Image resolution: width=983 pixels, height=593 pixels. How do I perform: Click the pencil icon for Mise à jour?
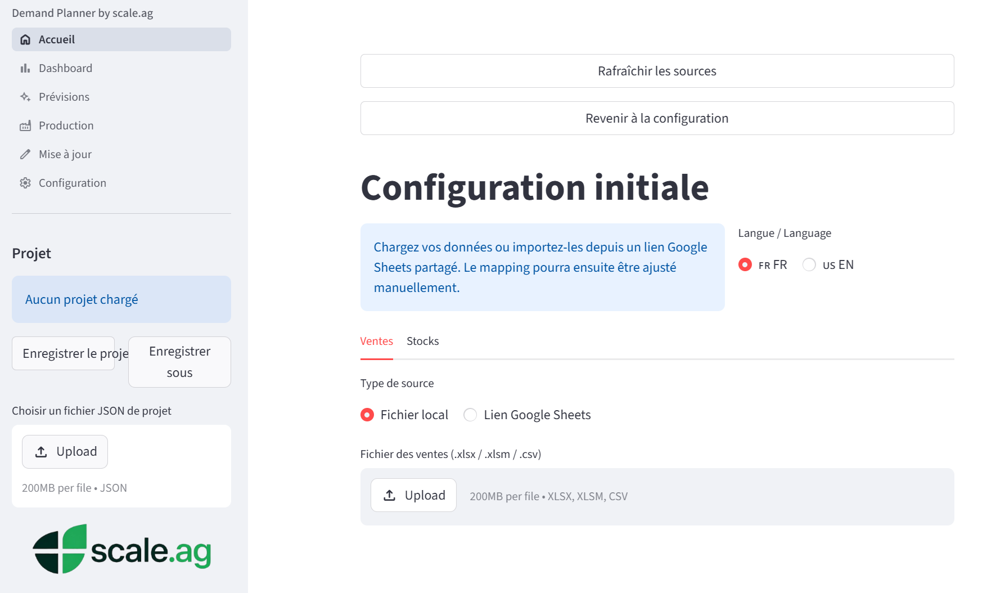tap(25, 154)
